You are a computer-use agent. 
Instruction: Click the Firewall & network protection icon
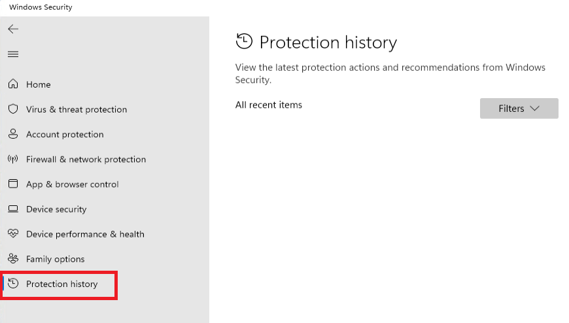tap(13, 160)
